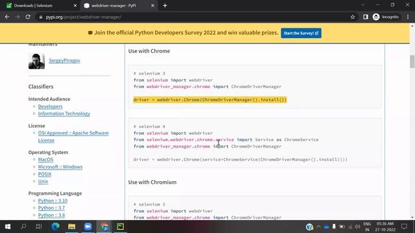Image resolution: width=415 pixels, height=233 pixels.
Task: Click the ChromeService import code line
Action: click(x=226, y=140)
